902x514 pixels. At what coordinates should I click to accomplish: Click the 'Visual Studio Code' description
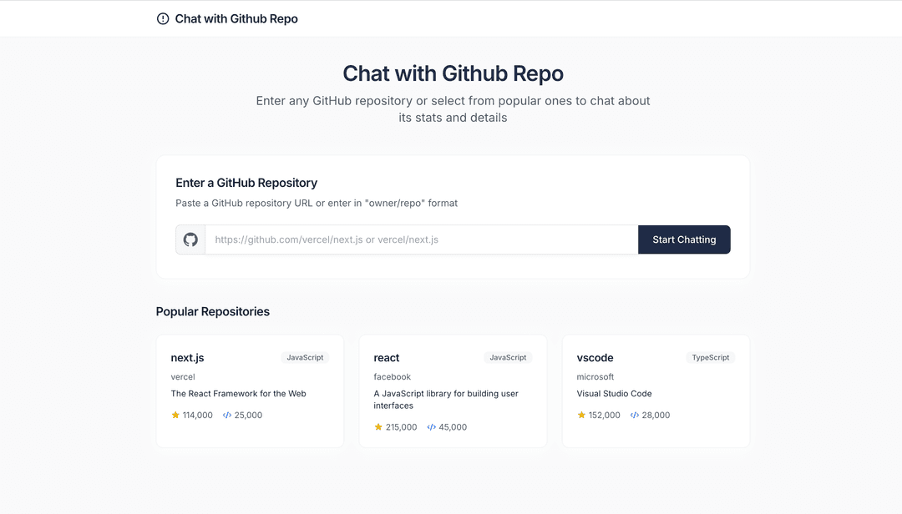pyautogui.click(x=615, y=393)
